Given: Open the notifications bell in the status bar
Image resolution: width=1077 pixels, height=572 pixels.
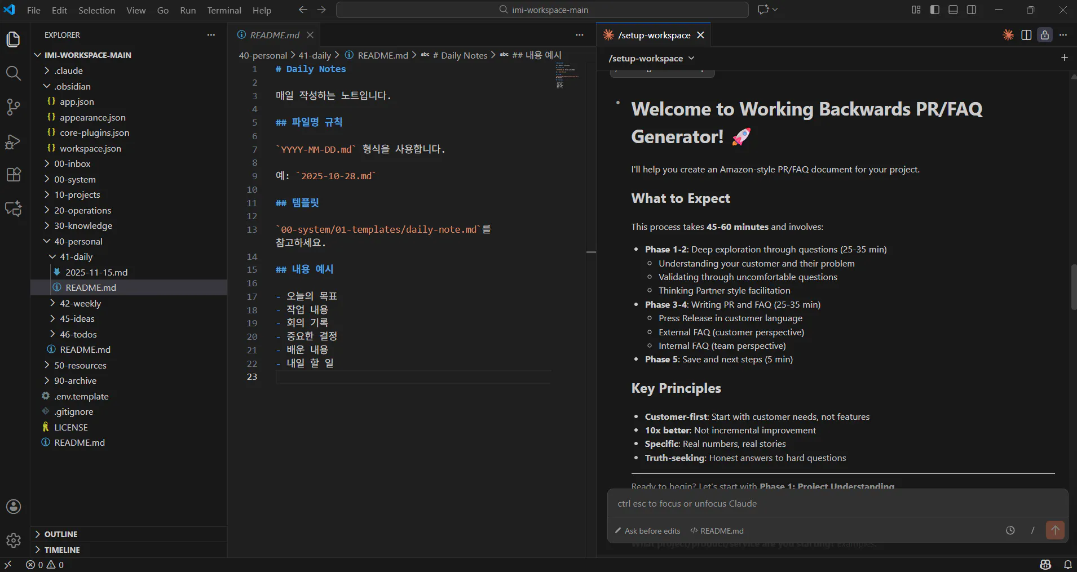Looking at the screenshot, I should pos(1067,565).
